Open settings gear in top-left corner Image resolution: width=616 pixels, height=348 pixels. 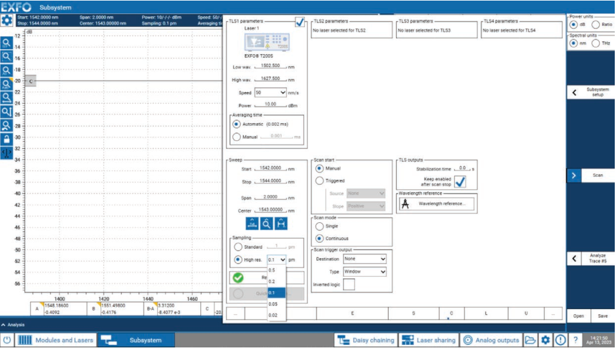[7, 20]
